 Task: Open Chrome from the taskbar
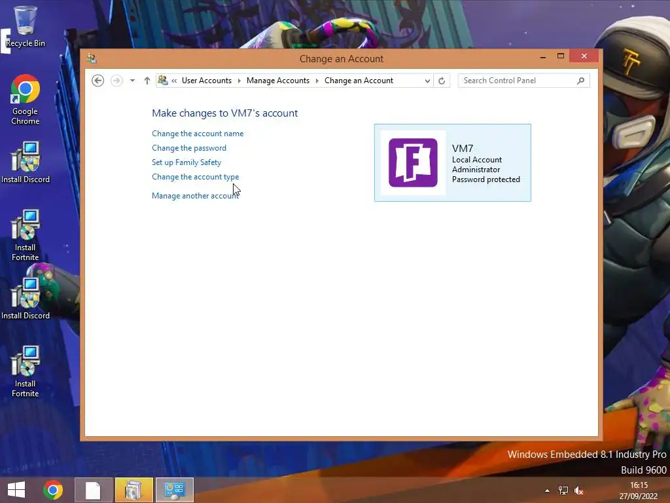point(53,490)
